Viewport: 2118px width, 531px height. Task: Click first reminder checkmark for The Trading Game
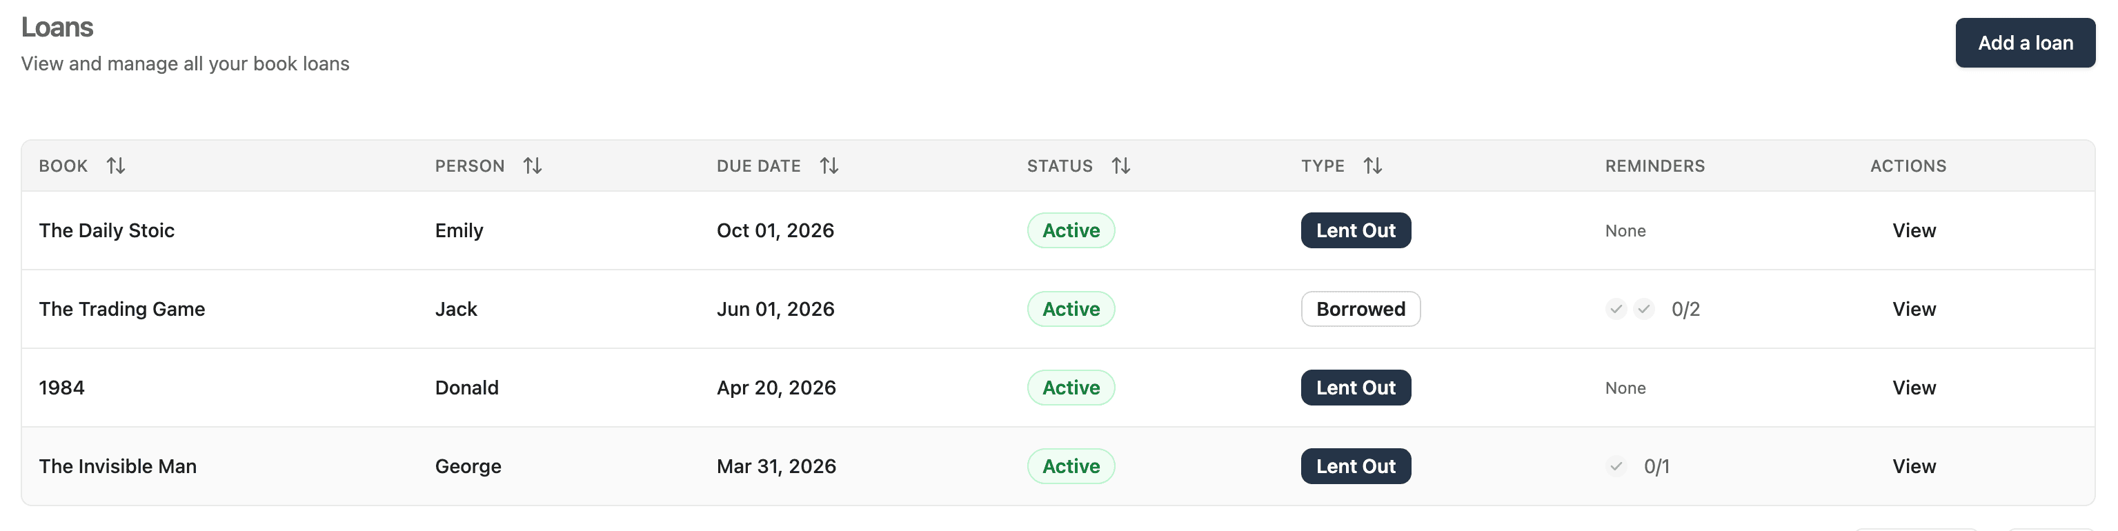click(1616, 309)
